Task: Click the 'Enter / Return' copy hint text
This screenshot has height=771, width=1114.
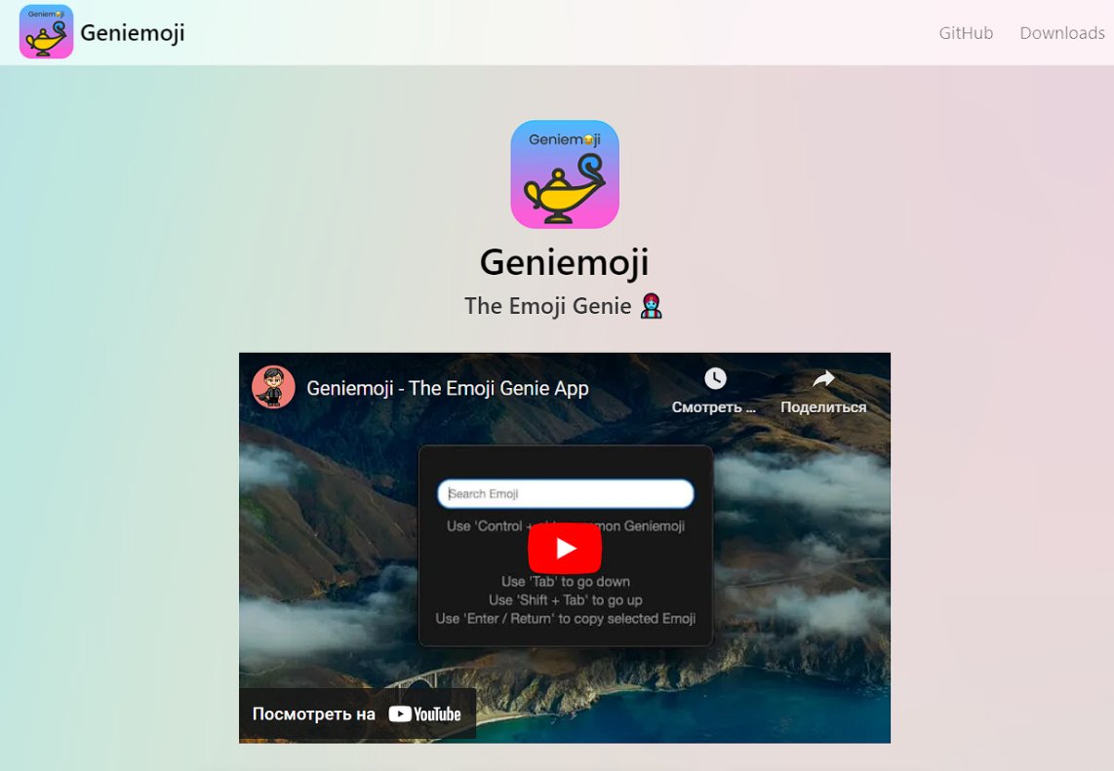Action: 566,618
